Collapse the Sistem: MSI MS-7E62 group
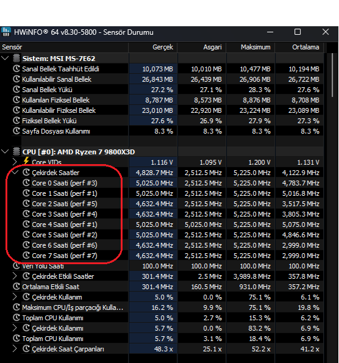 pyautogui.click(x=5, y=58)
